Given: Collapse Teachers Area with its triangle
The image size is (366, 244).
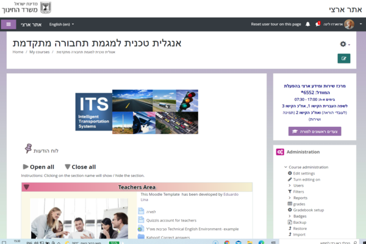Looking at the screenshot, I should click(x=26, y=187).
